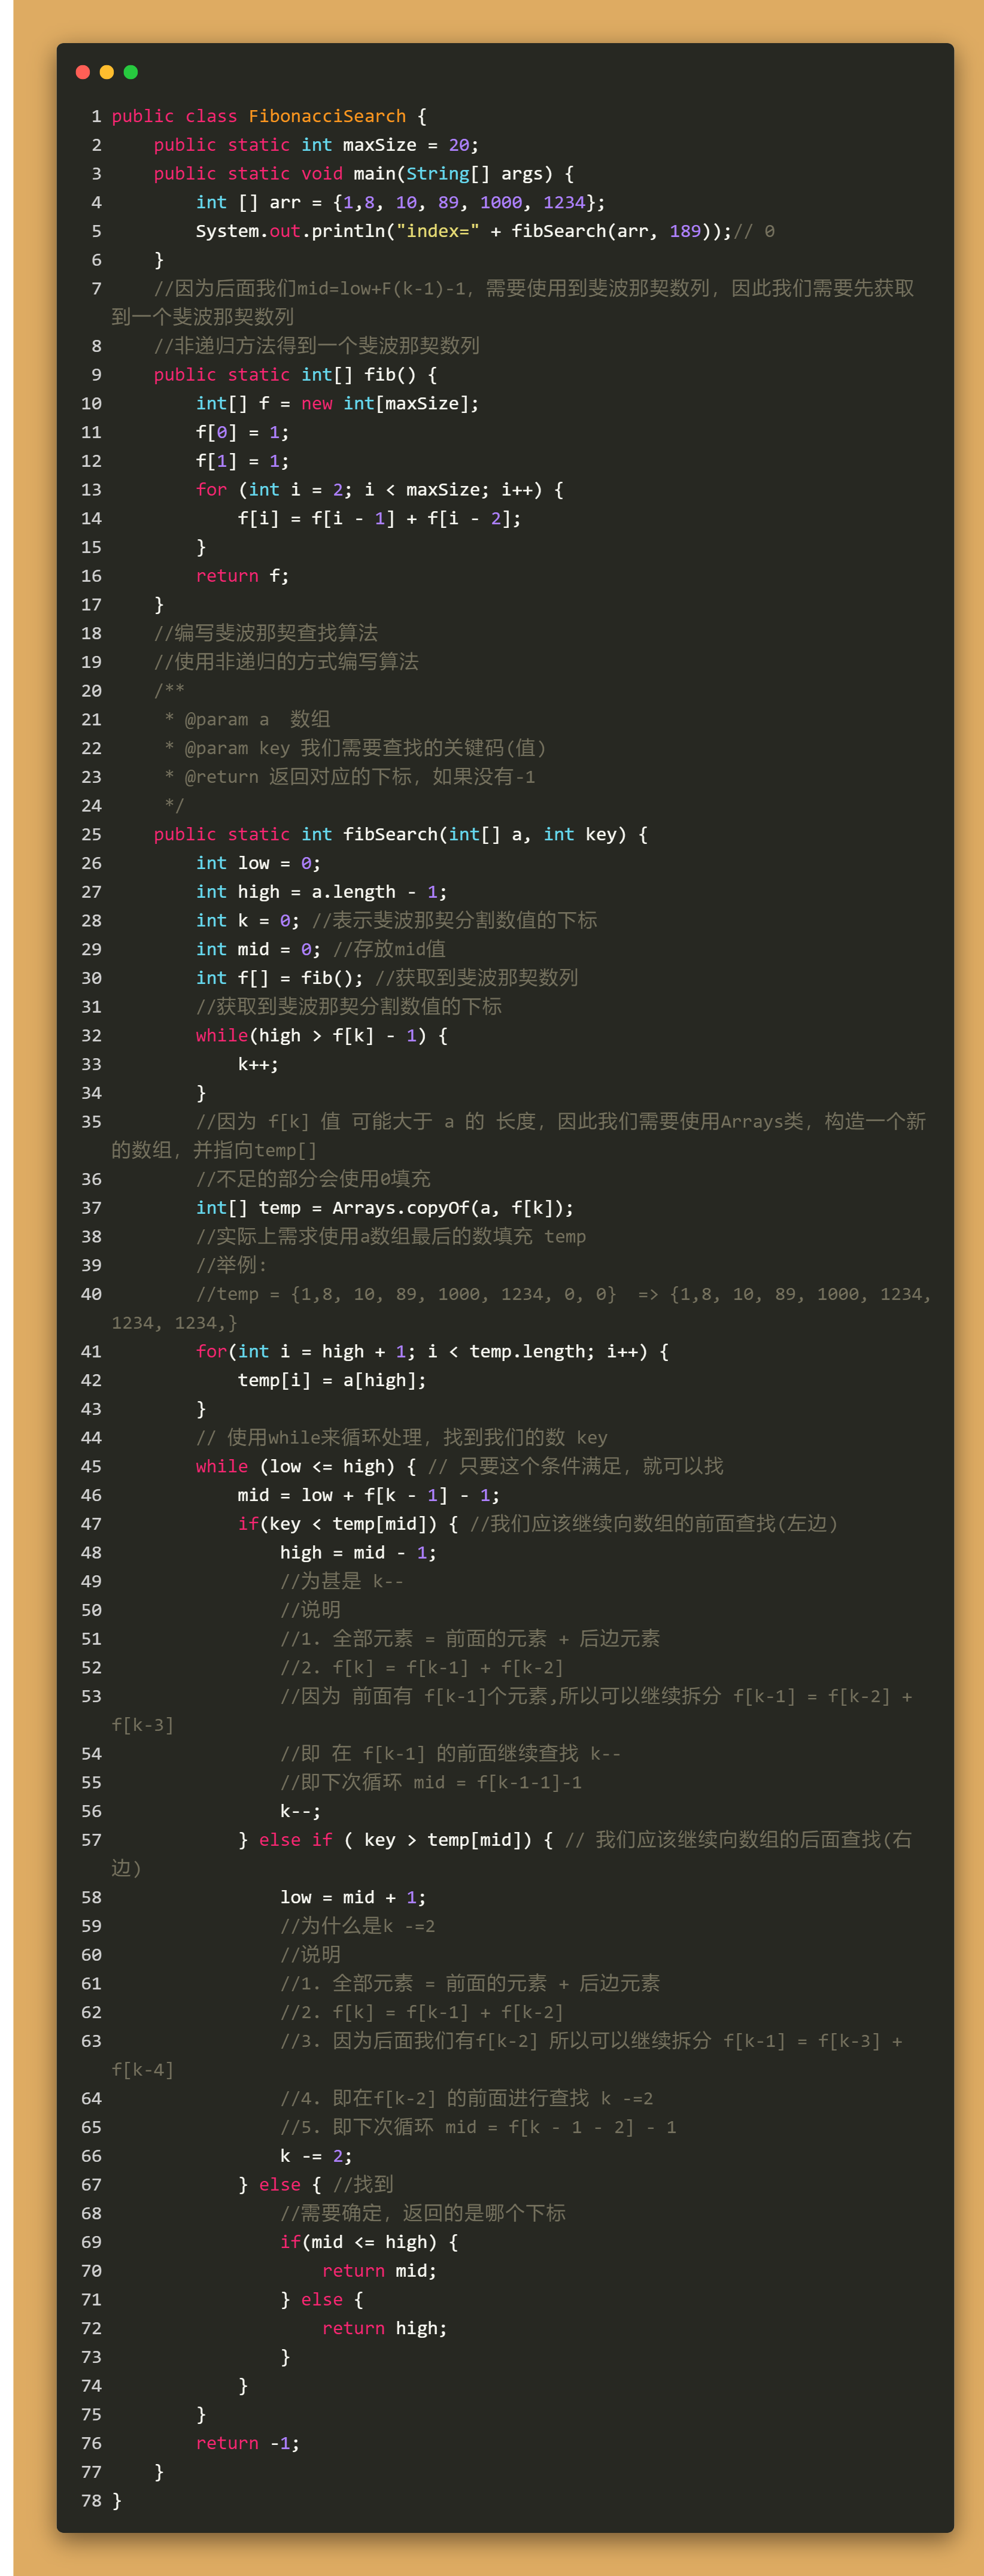Click the string literal "index="
Screen dimensions: 984x2576
coord(438,231)
